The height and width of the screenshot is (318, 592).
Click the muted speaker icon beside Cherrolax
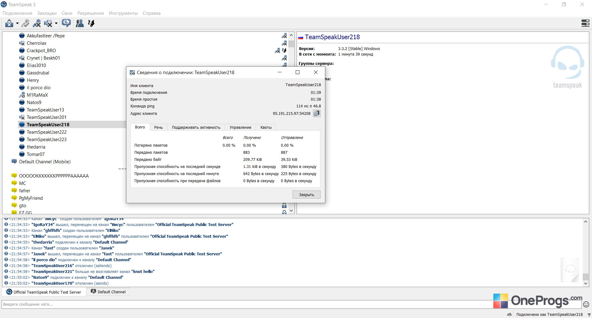[22, 43]
